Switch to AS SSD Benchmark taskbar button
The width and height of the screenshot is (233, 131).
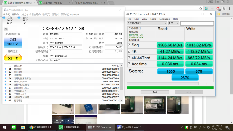coord(101,127)
